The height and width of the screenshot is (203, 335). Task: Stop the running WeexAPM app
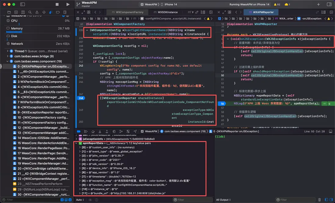point(57,5)
